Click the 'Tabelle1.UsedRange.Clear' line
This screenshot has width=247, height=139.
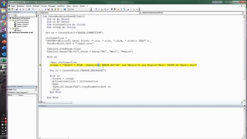pyautogui.click(x=64, y=49)
